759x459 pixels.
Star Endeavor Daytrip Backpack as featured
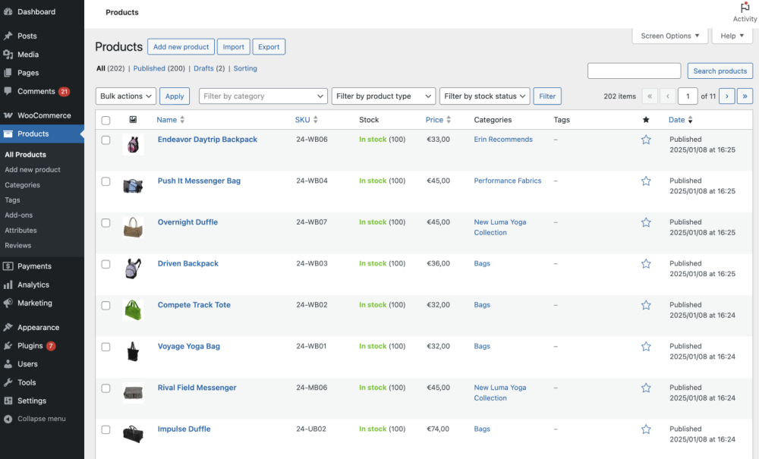tap(646, 140)
